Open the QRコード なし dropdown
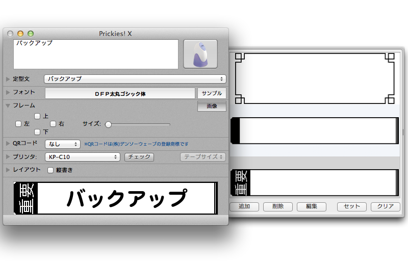 63,144
